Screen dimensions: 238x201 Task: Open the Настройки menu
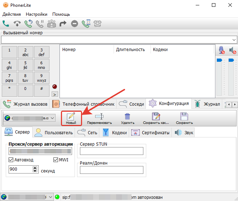coord(36,14)
